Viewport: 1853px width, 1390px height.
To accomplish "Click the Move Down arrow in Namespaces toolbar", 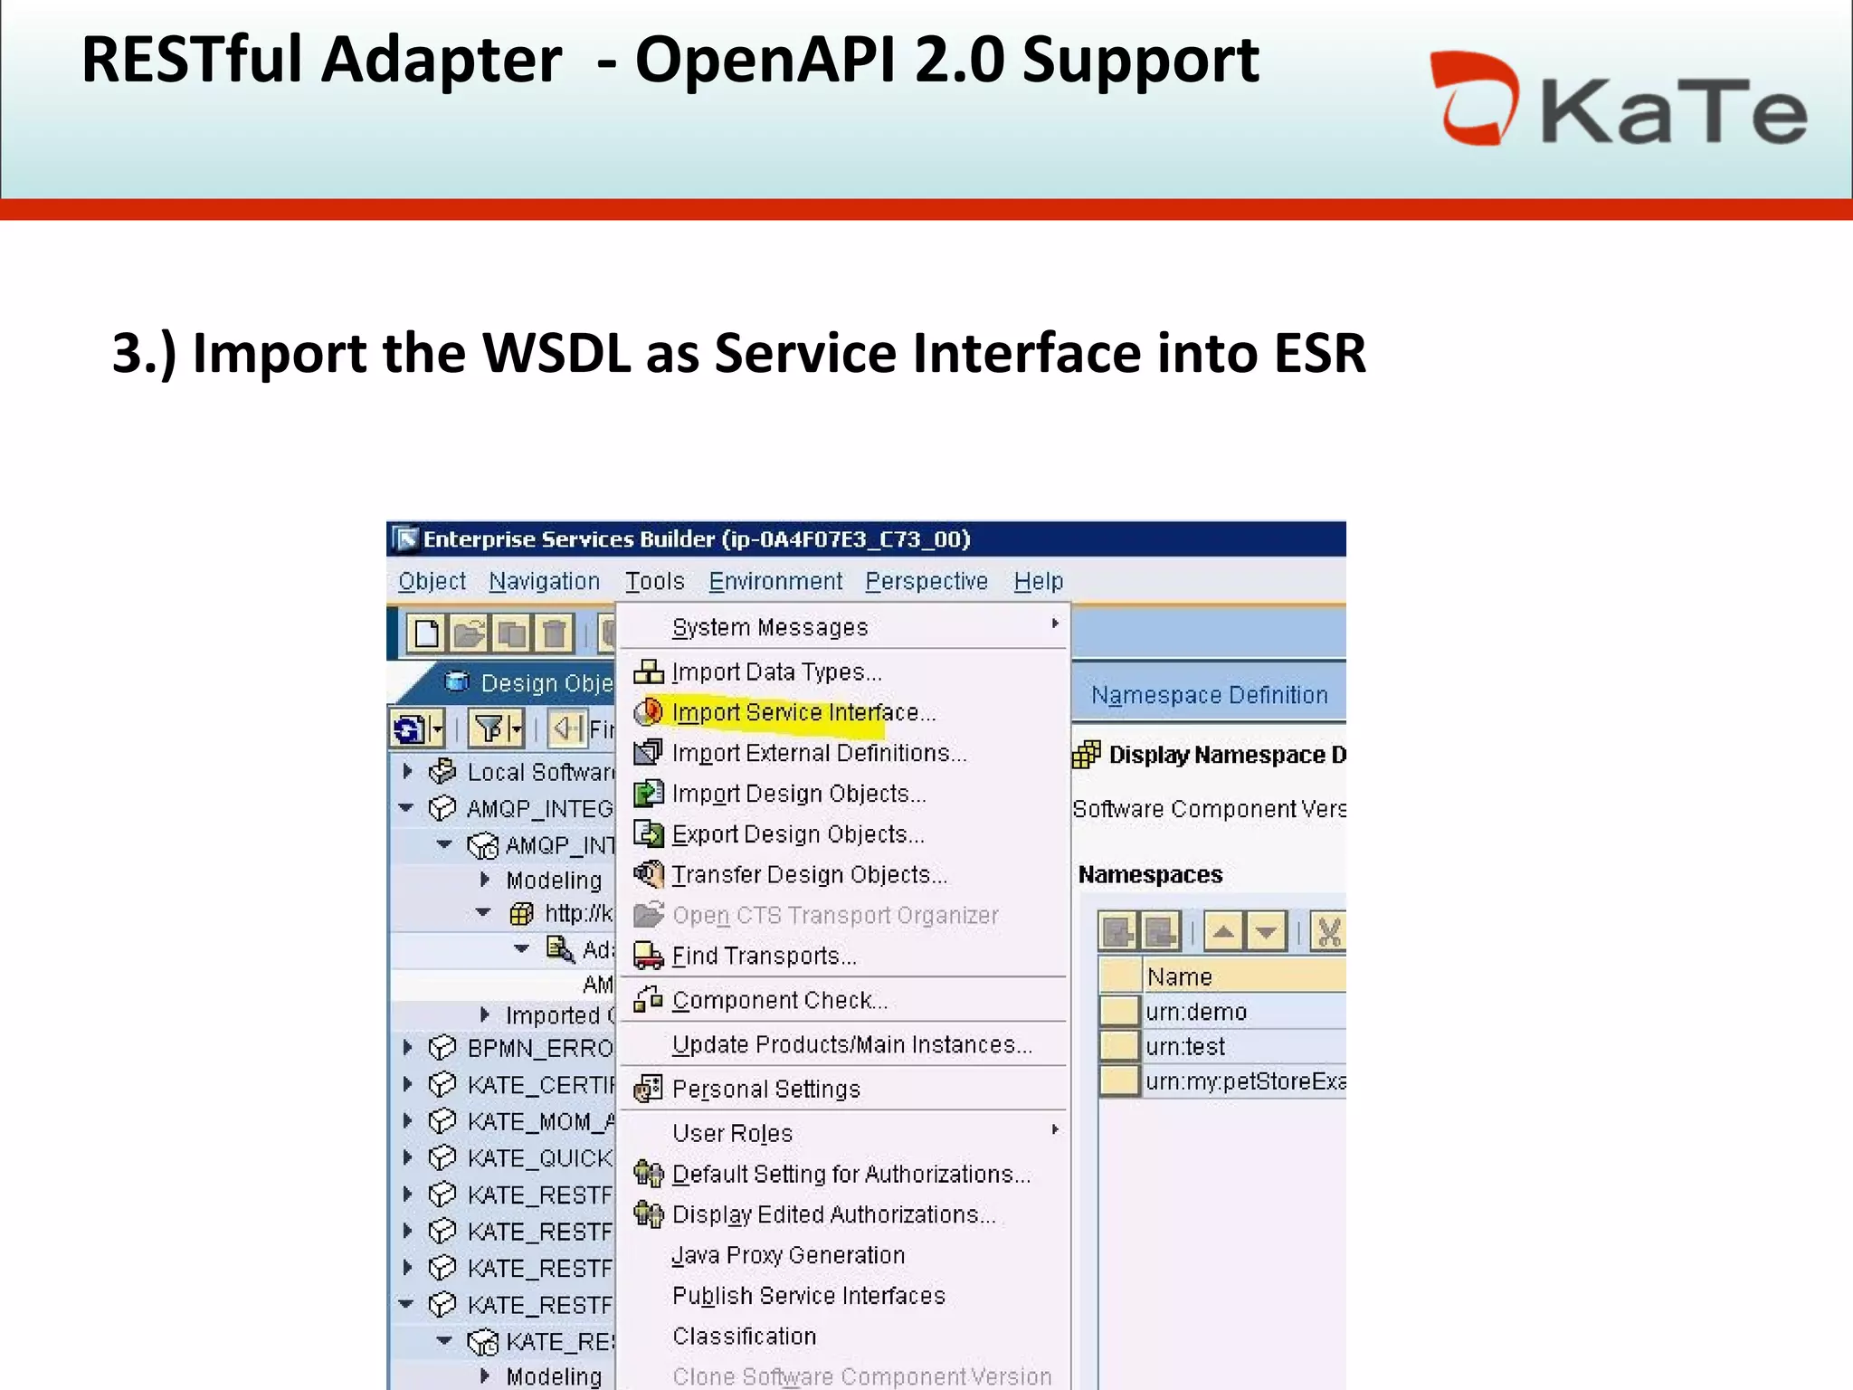I will [x=1267, y=931].
